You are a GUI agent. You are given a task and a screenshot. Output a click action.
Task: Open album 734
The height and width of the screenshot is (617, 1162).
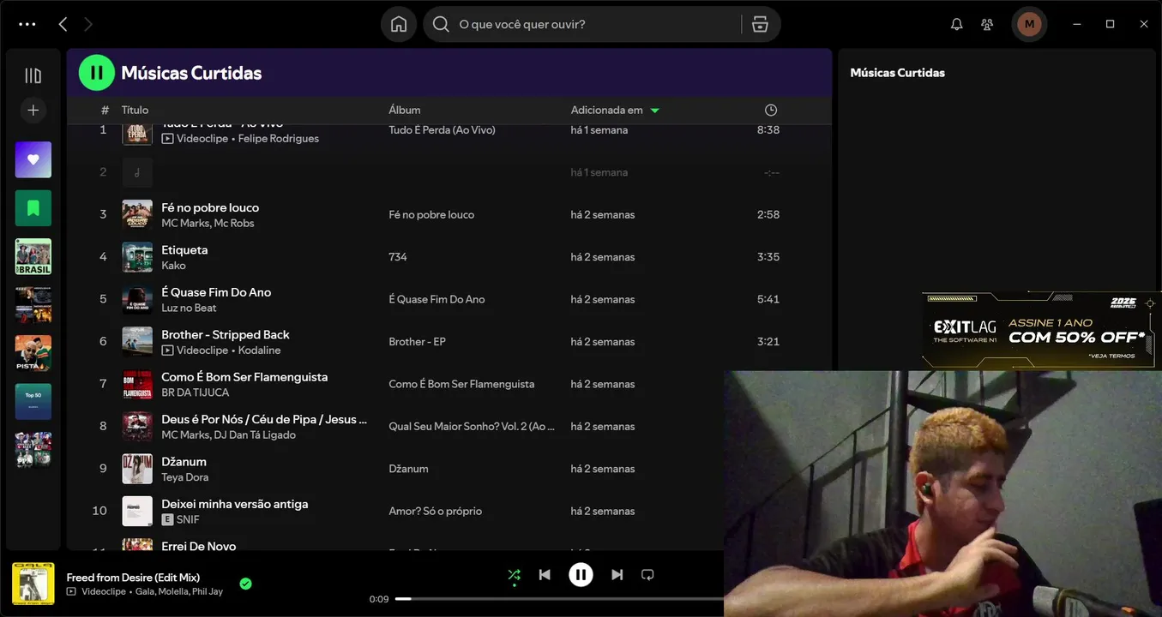(x=398, y=257)
